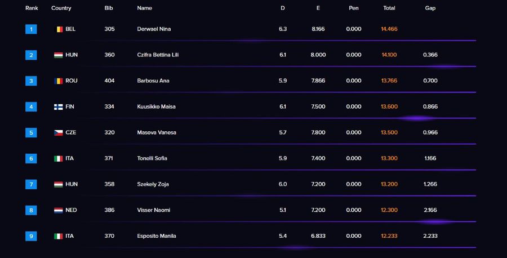507x258 pixels.
Task: Select Barbosu Ana's name
Action: point(153,81)
